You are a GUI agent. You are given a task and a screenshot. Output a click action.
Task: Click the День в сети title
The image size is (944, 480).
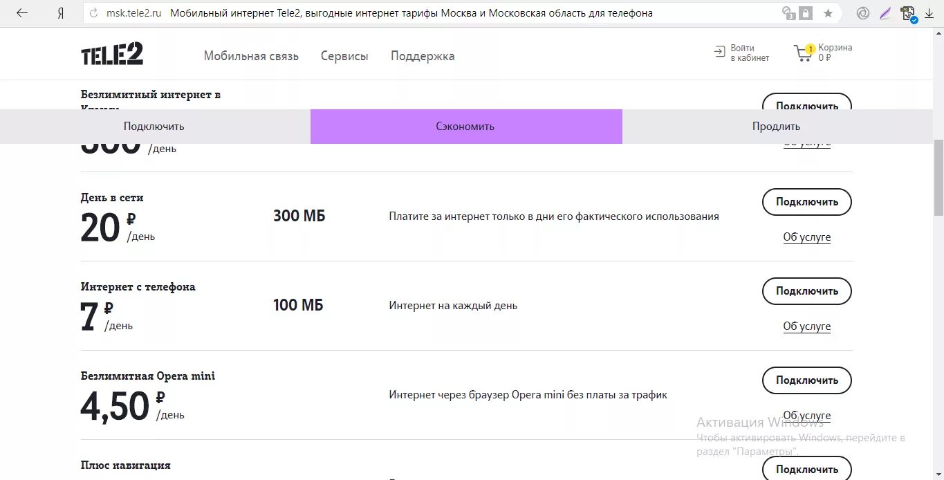pyautogui.click(x=112, y=198)
